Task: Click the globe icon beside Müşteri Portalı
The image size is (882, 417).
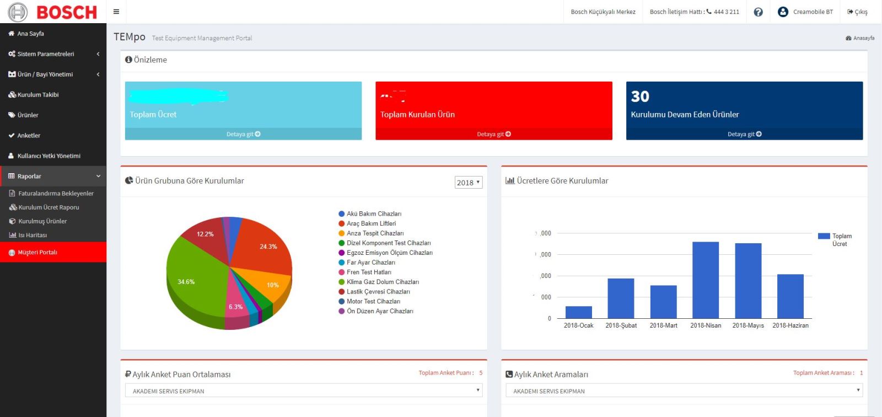Action: coord(12,253)
